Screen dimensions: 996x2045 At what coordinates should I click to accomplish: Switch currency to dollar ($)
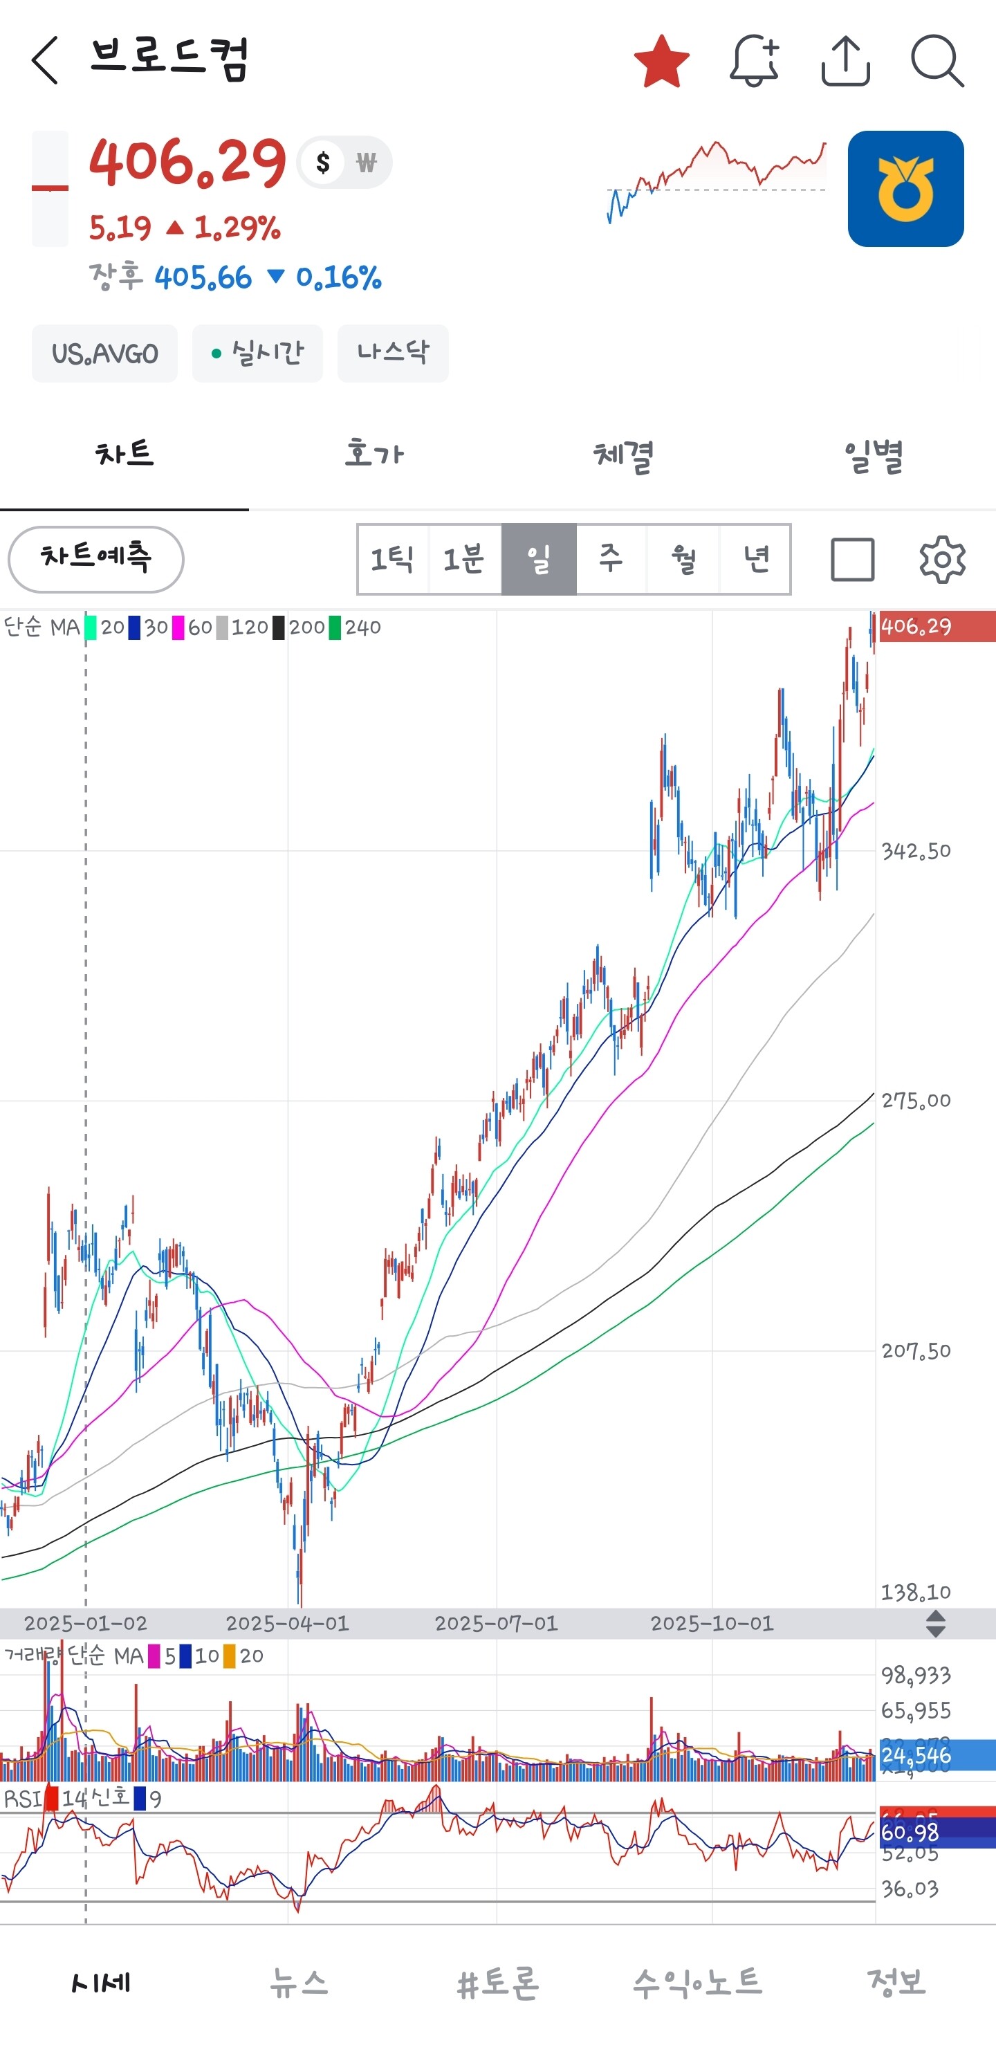click(322, 163)
